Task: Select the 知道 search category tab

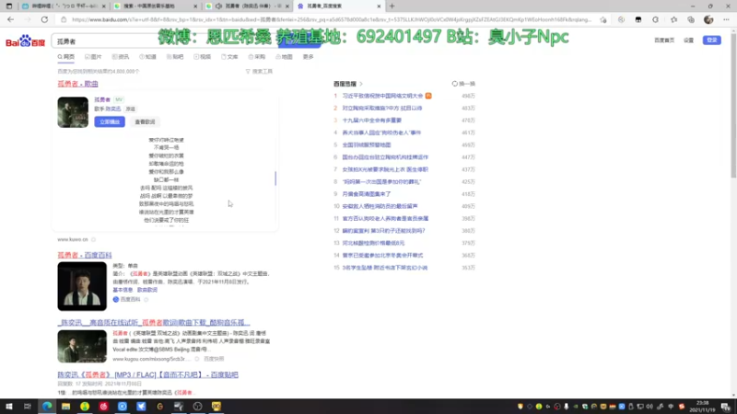Action: 147,57
